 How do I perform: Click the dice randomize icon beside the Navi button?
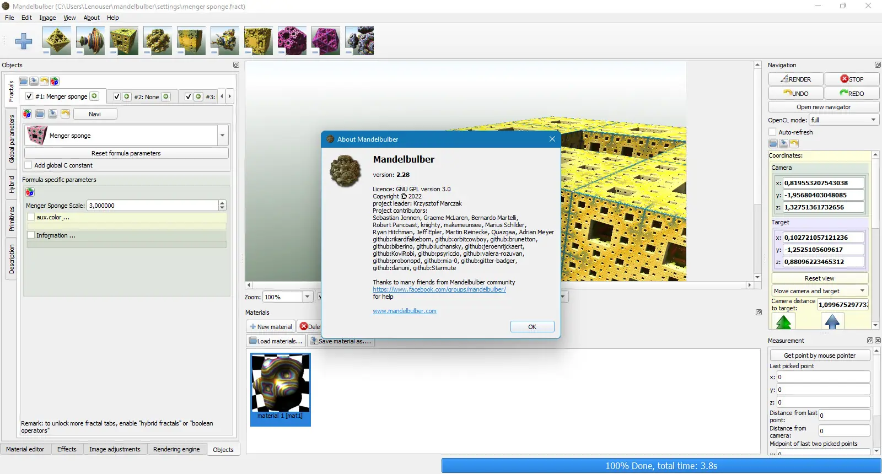point(27,114)
